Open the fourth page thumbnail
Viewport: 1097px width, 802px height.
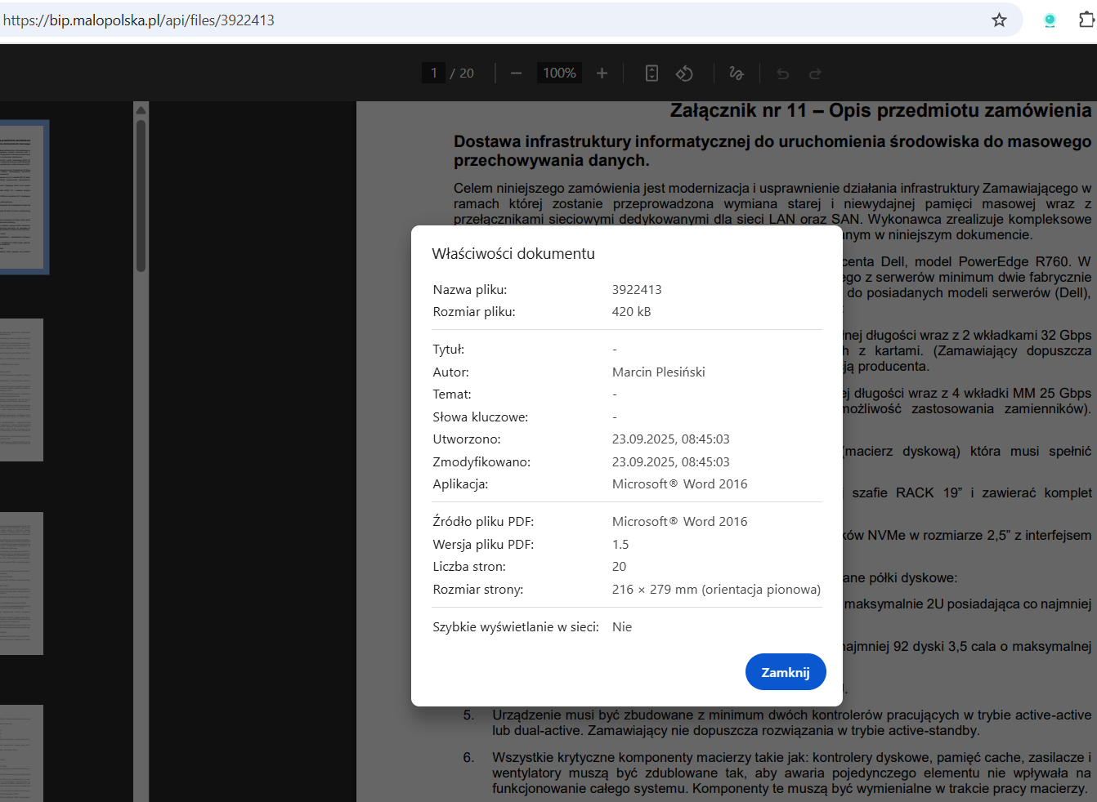20,751
